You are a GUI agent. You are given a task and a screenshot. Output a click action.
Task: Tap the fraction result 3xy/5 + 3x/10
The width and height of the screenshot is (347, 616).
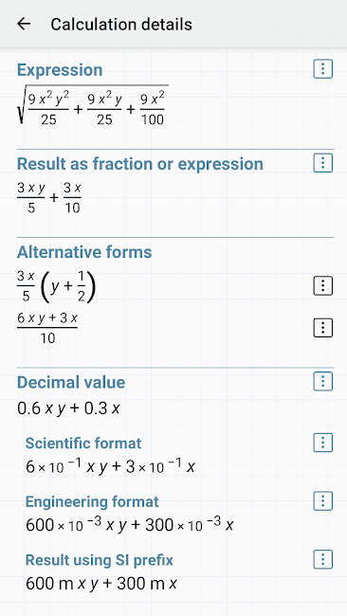click(49, 198)
